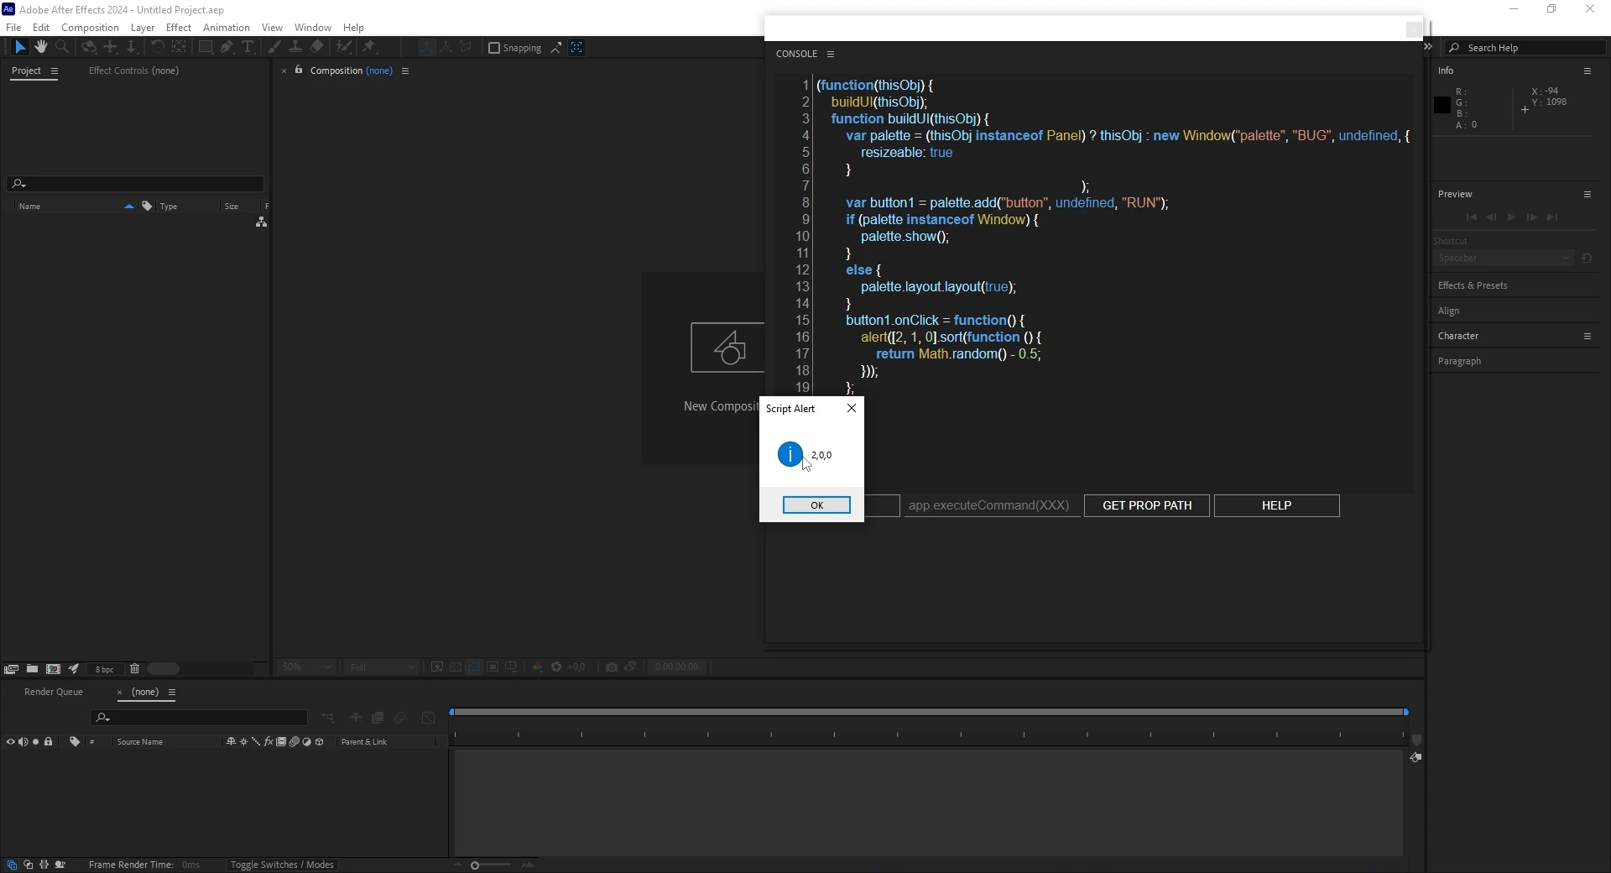The height and width of the screenshot is (873, 1611).
Task: Toggle transparency grid in viewer
Action: [456, 667]
